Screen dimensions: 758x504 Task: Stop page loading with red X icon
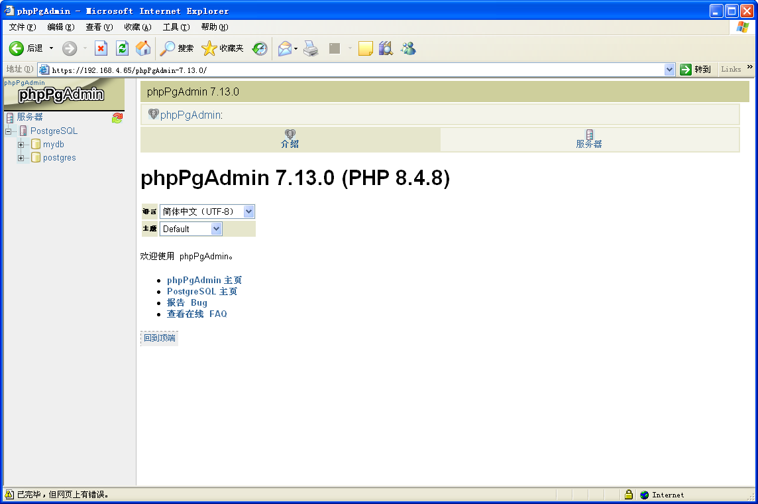click(x=101, y=48)
